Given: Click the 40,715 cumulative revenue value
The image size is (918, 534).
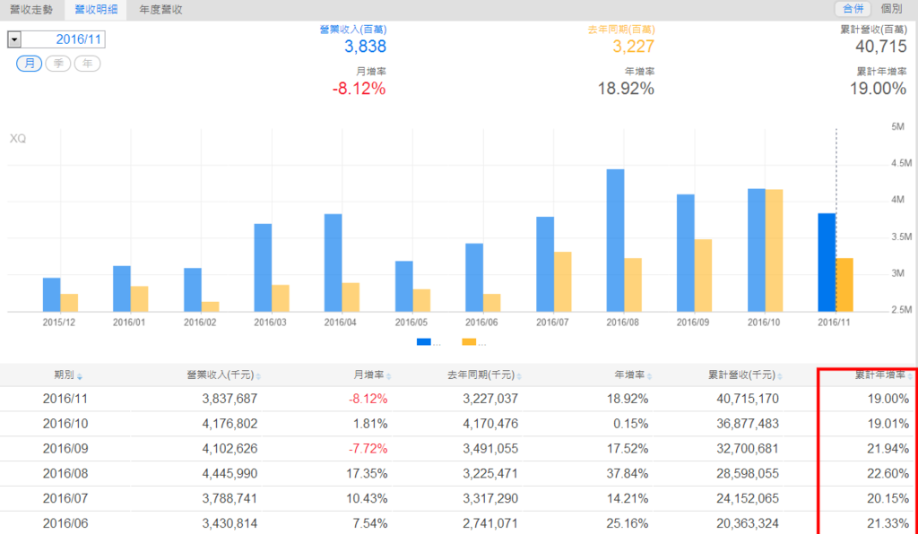Looking at the screenshot, I should (881, 47).
